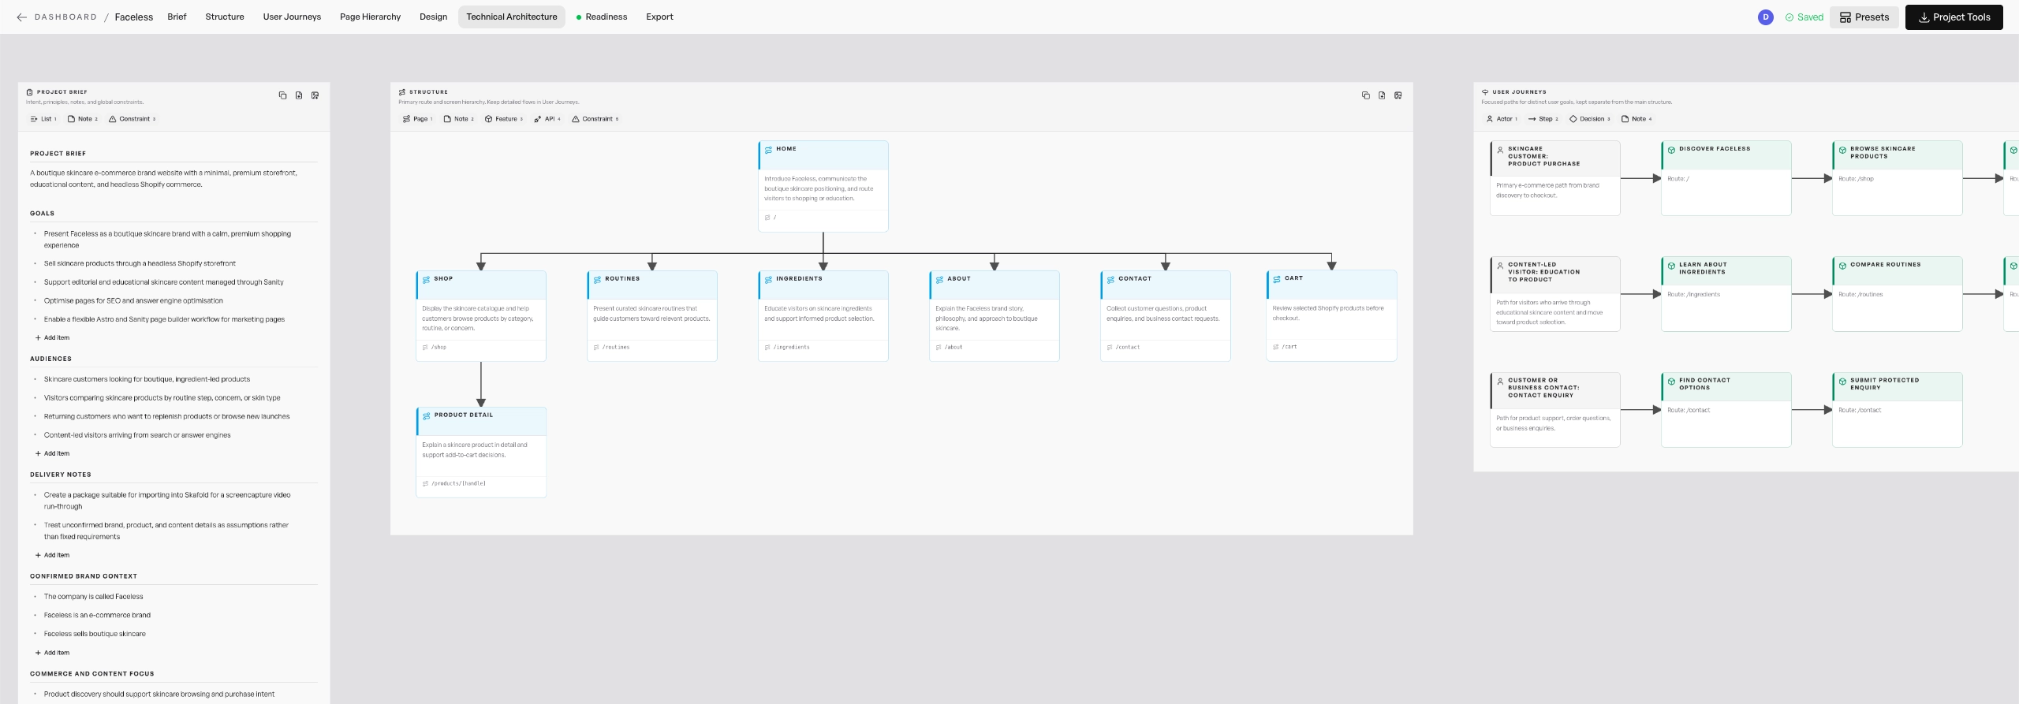Click the '/products/[handle]' route text
This screenshot has height=704, width=2019.
(458, 483)
